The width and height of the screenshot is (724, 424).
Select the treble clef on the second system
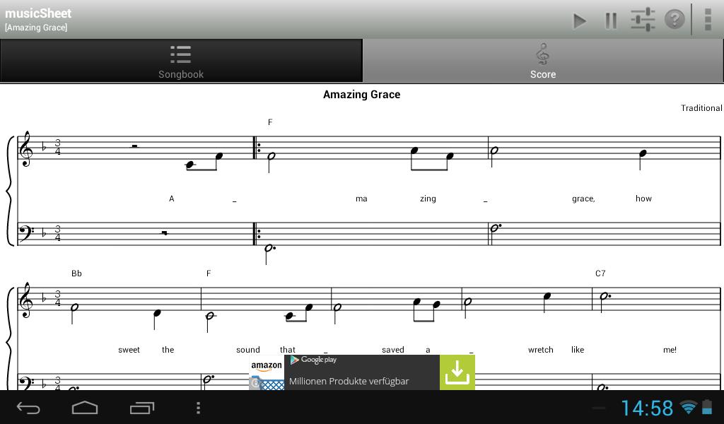pyautogui.click(x=25, y=300)
